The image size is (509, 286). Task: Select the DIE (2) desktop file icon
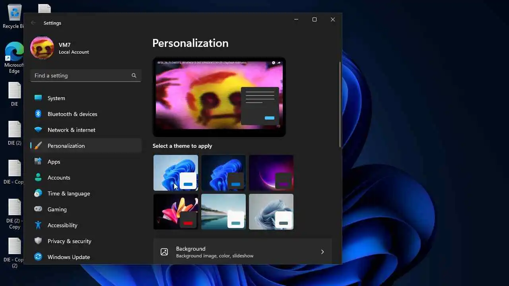coord(14,133)
